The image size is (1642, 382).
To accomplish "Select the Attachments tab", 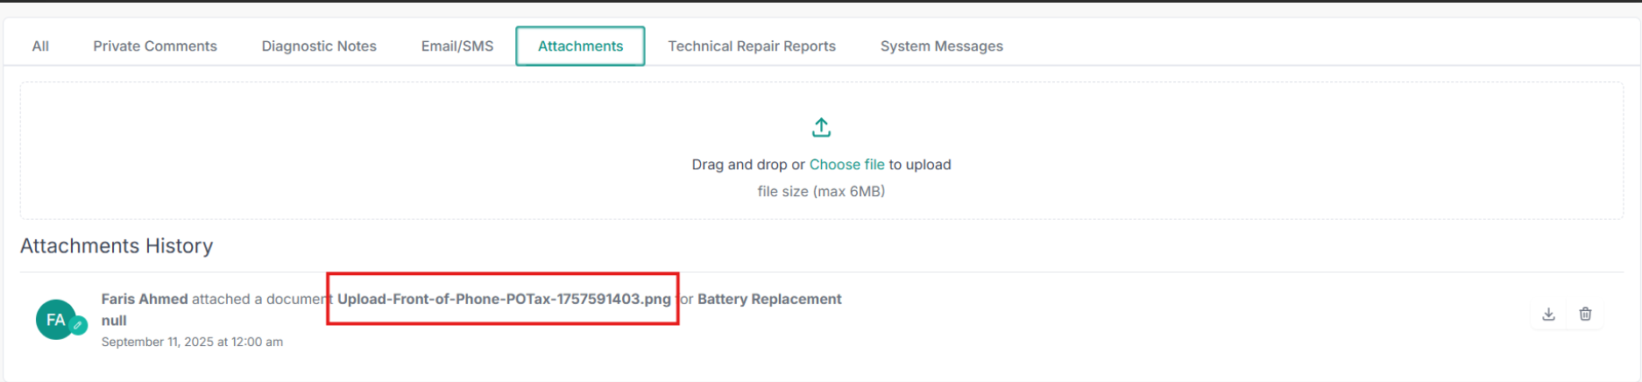I will point(580,46).
